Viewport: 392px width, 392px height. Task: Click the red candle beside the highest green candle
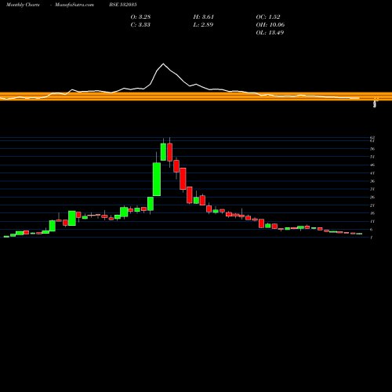(x=170, y=152)
